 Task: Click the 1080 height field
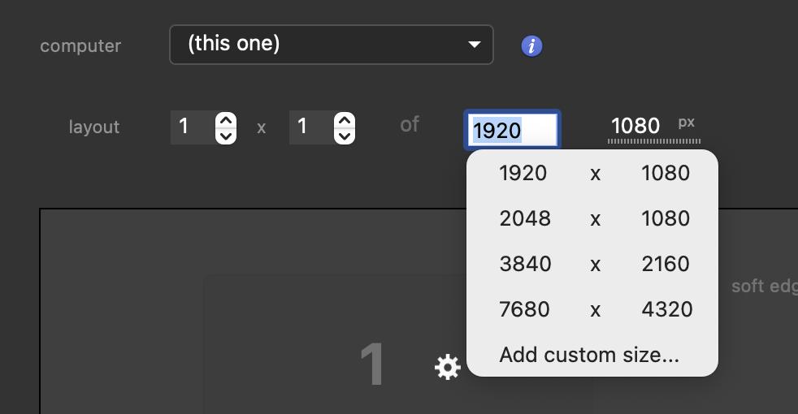click(635, 126)
